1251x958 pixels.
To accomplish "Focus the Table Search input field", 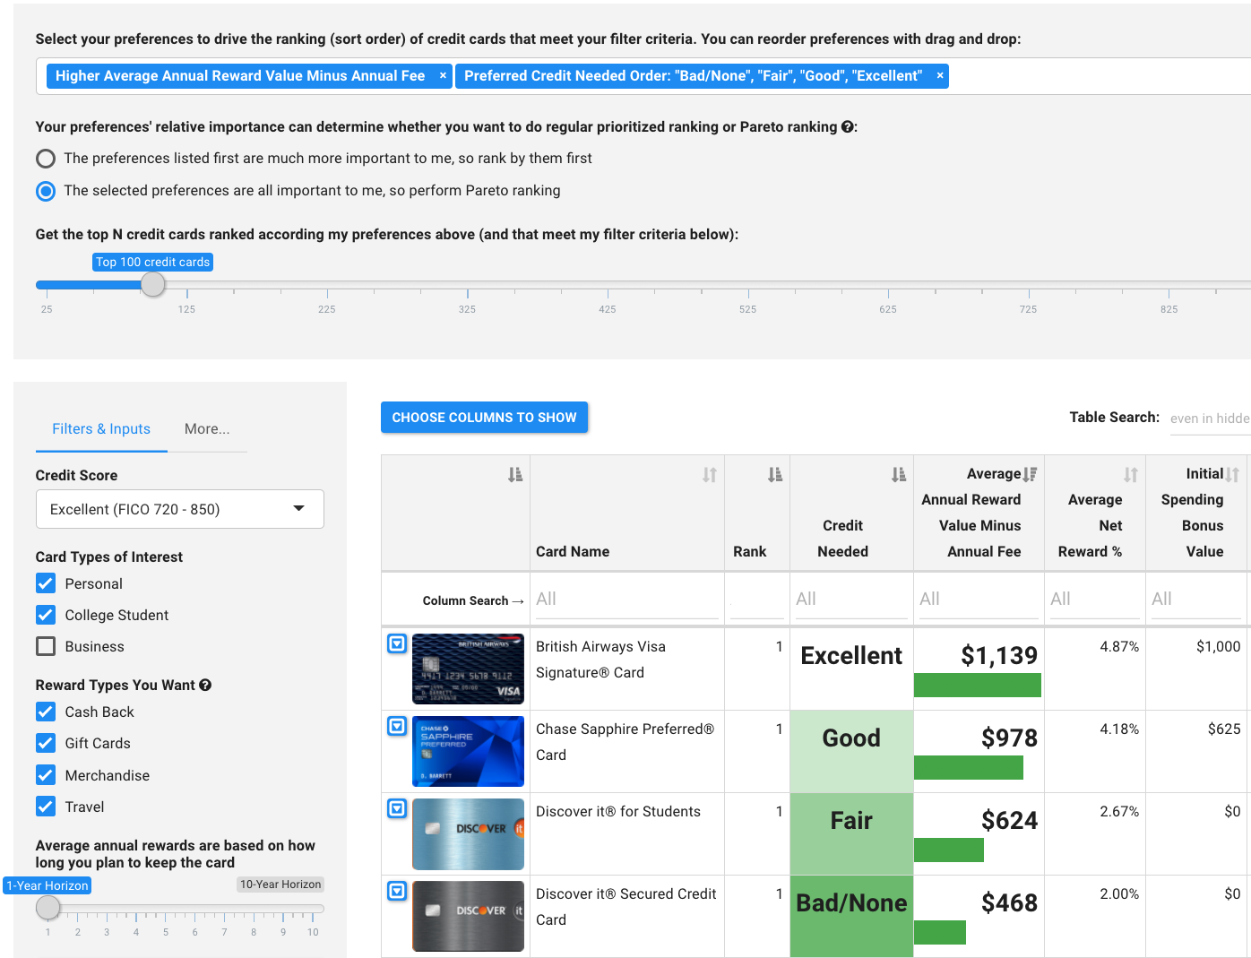I will tap(1210, 419).
